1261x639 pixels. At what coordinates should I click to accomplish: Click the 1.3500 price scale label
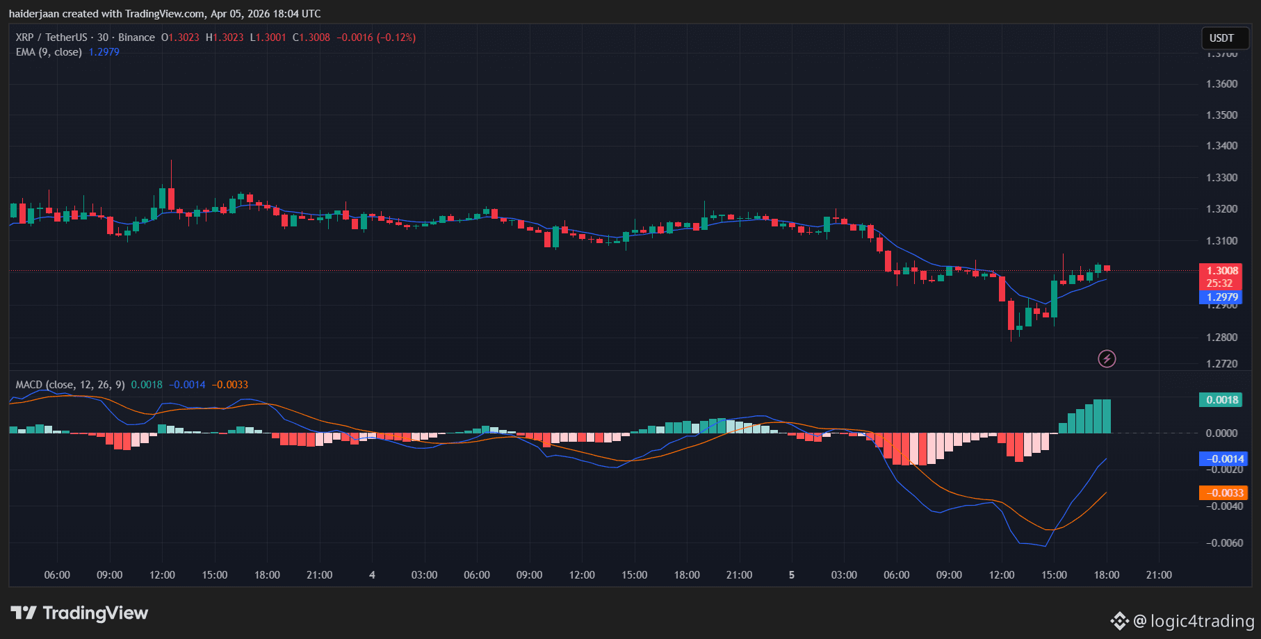pos(1222,115)
